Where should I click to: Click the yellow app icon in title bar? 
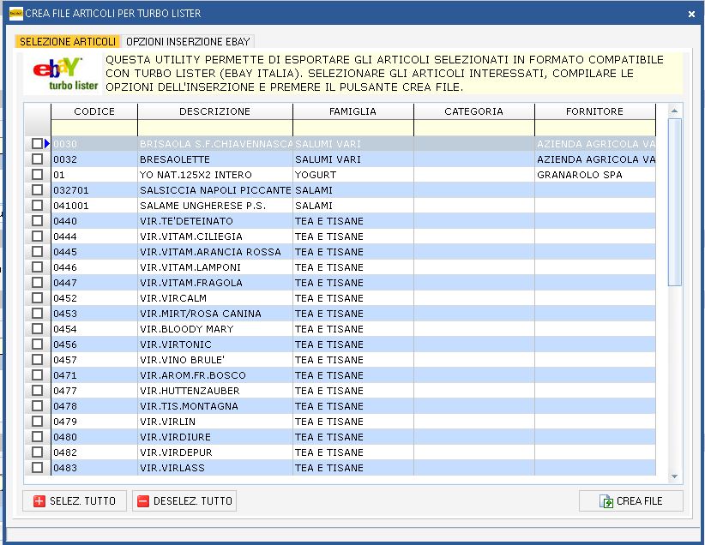(15, 14)
